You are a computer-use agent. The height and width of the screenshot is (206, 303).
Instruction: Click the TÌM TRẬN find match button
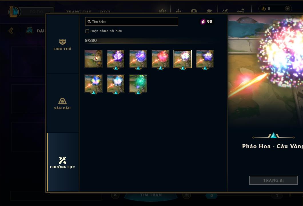tap(151, 195)
